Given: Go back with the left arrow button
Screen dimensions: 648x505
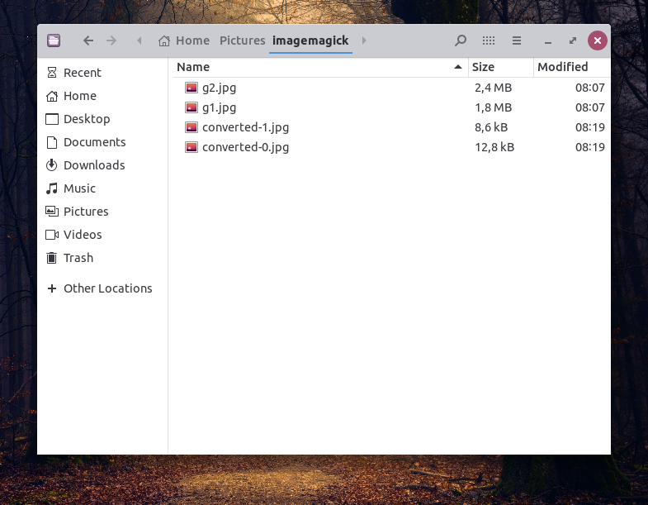Looking at the screenshot, I should coord(88,40).
